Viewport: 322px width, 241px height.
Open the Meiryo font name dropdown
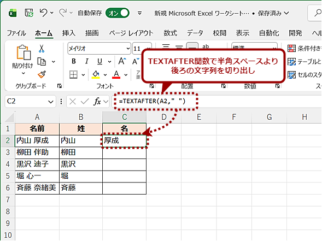coord(128,49)
